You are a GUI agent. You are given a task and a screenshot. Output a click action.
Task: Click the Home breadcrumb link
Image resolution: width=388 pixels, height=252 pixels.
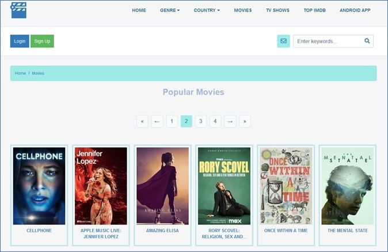[20, 73]
